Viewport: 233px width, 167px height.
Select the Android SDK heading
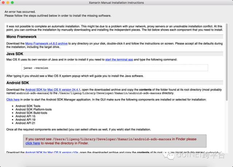(x=18, y=83)
